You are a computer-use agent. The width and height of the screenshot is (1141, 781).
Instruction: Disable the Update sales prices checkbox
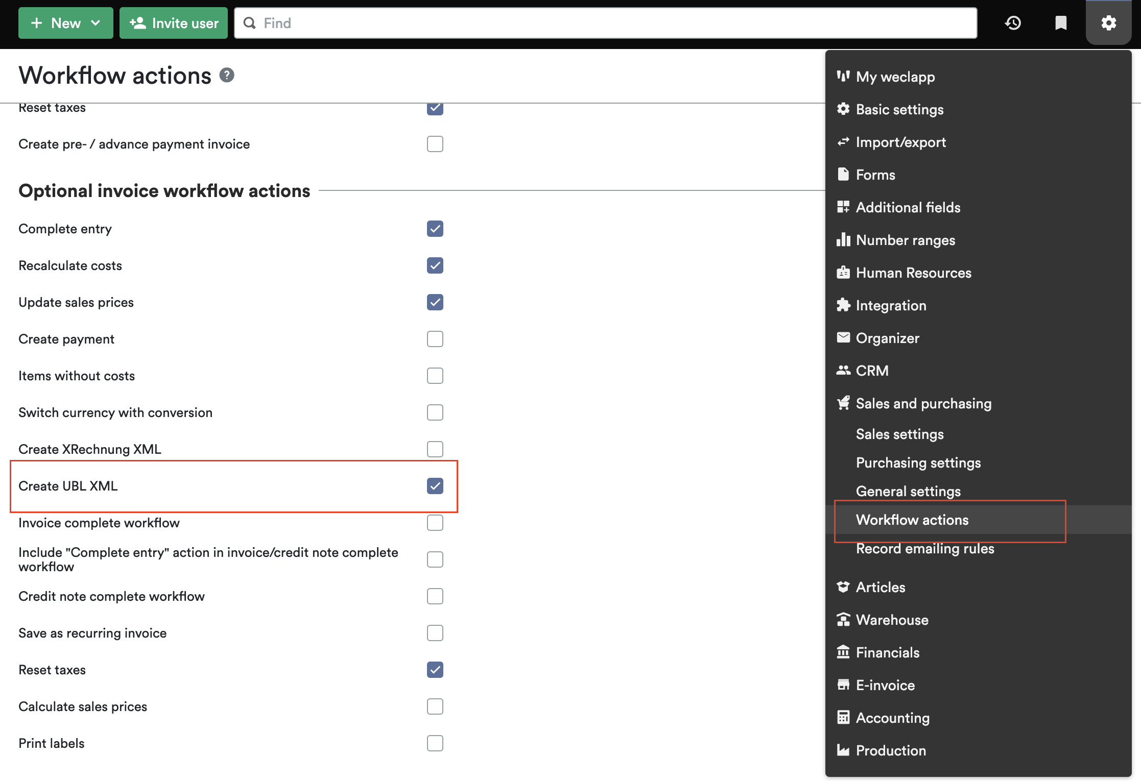(x=435, y=302)
